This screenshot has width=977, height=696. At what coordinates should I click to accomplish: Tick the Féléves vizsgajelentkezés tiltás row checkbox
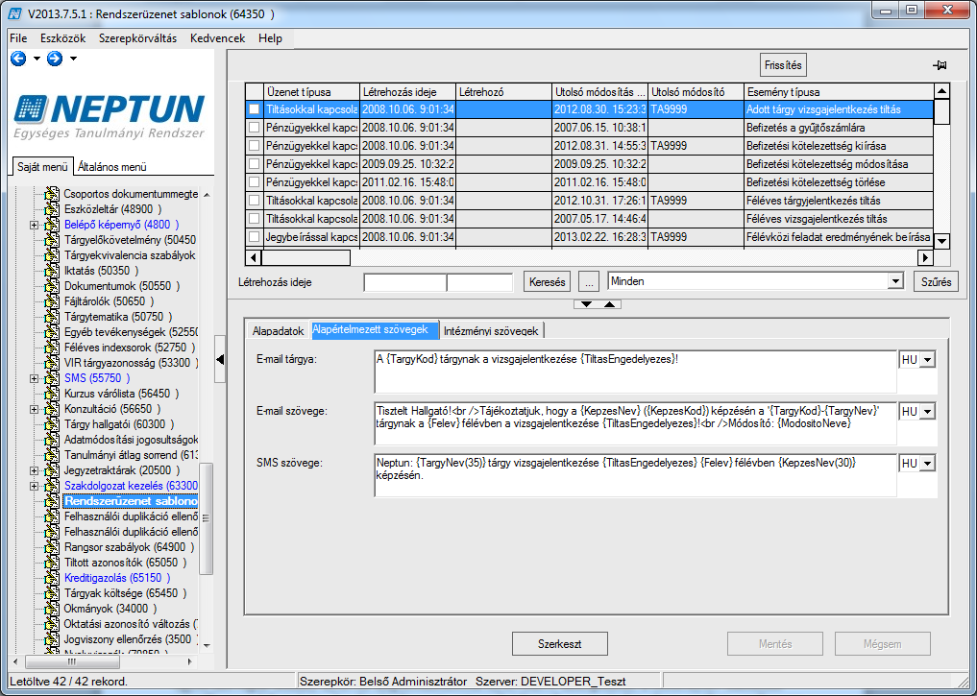pos(255,219)
